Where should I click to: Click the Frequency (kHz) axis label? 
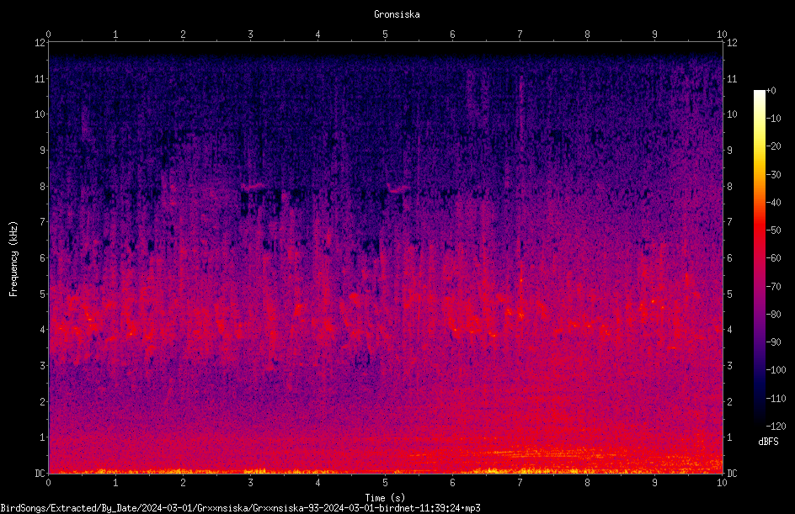click(13, 258)
